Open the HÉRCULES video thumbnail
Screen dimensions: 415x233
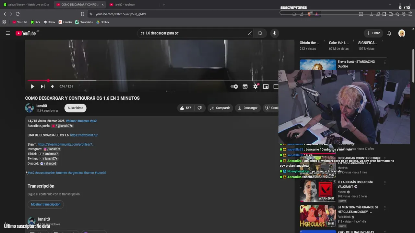pyautogui.click(x=318, y=216)
